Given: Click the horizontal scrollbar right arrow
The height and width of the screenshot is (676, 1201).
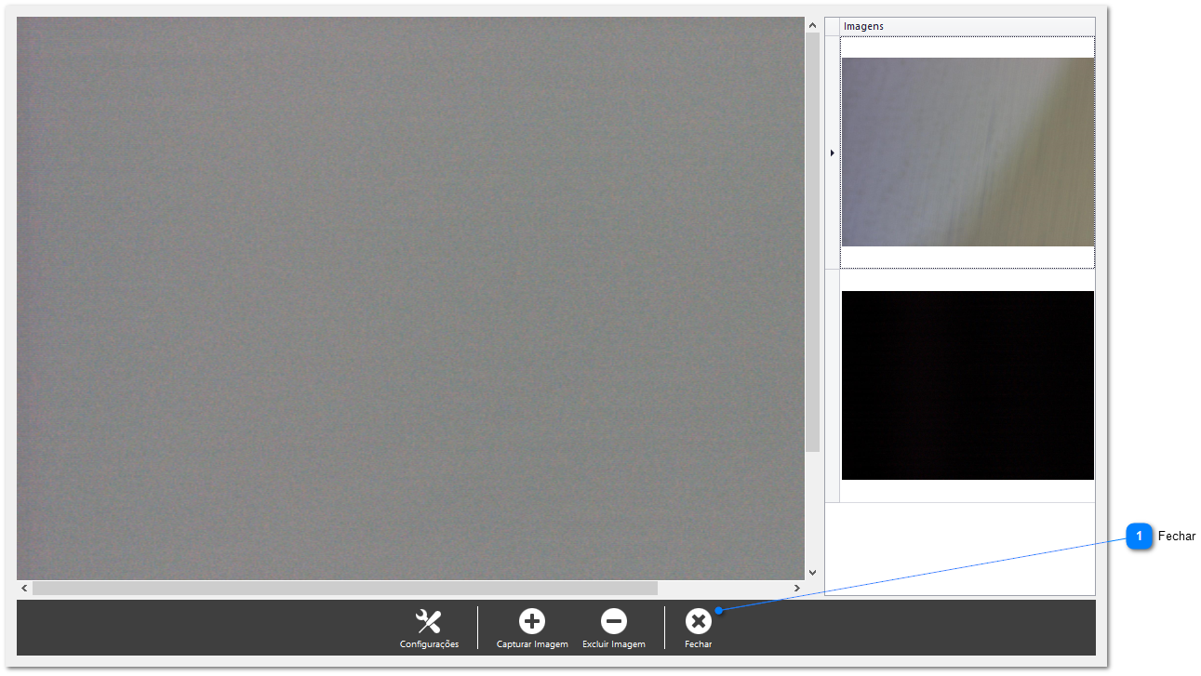Looking at the screenshot, I should [796, 589].
